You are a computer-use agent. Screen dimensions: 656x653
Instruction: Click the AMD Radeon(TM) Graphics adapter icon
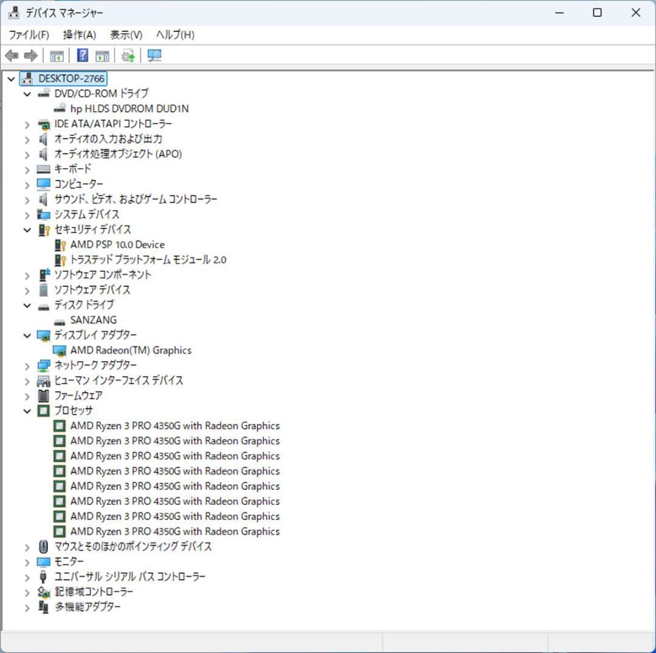[60, 350]
